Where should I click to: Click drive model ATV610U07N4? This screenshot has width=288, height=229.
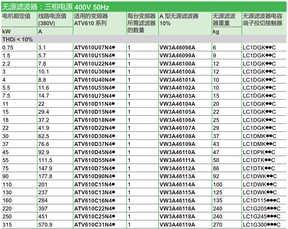coord(94,48)
